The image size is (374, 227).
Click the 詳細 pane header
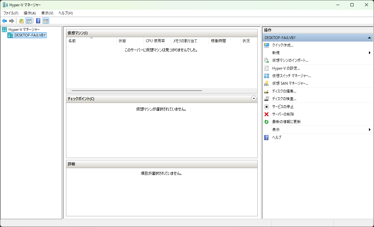(x=162, y=164)
